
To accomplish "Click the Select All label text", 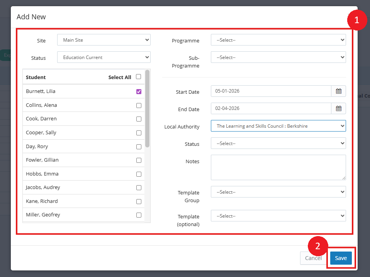I will [120, 77].
